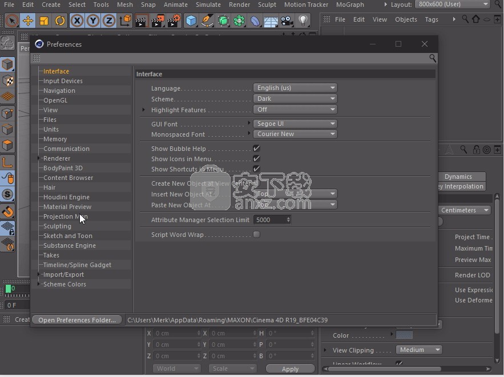Viewport: 504px width, 377px height.
Task: Click the Attribute Manager Selection Limit field
Action: point(272,220)
